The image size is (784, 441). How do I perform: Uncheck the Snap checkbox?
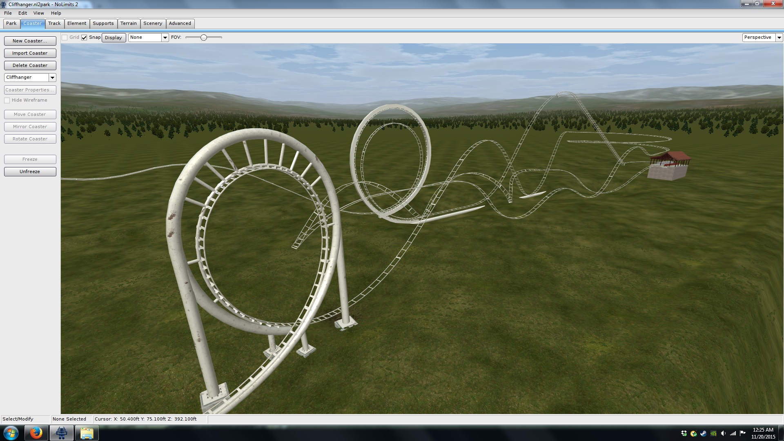pos(84,38)
